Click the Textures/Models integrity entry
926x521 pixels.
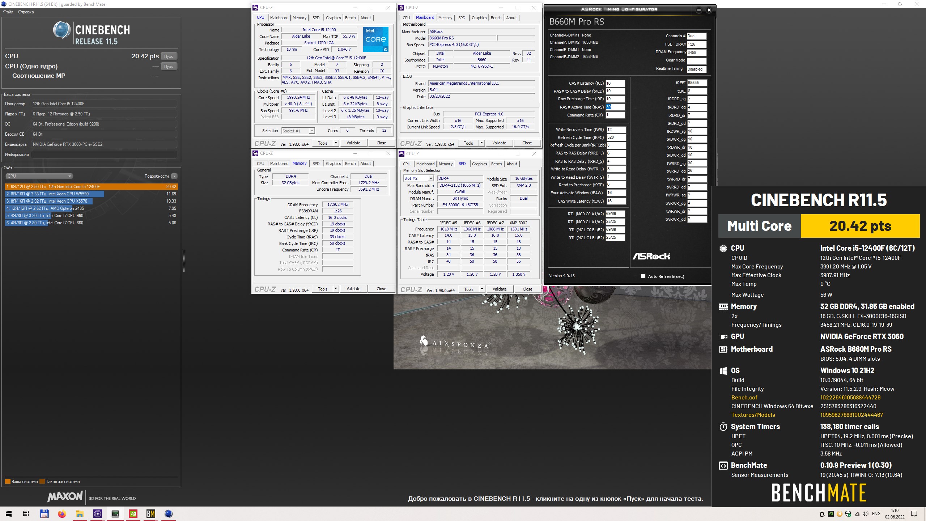(753, 415)
